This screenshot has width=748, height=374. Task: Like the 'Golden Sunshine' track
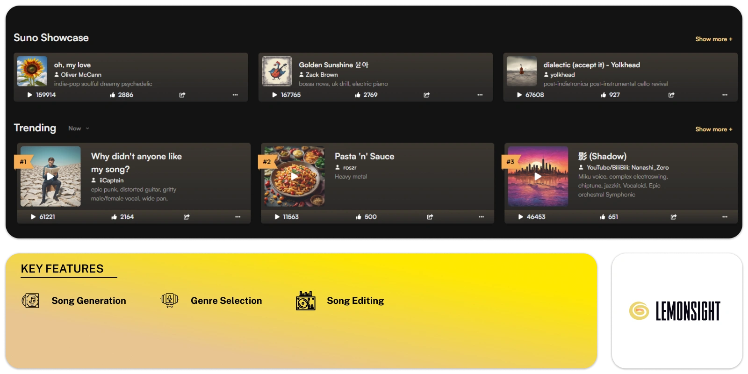tap(358, 95)
